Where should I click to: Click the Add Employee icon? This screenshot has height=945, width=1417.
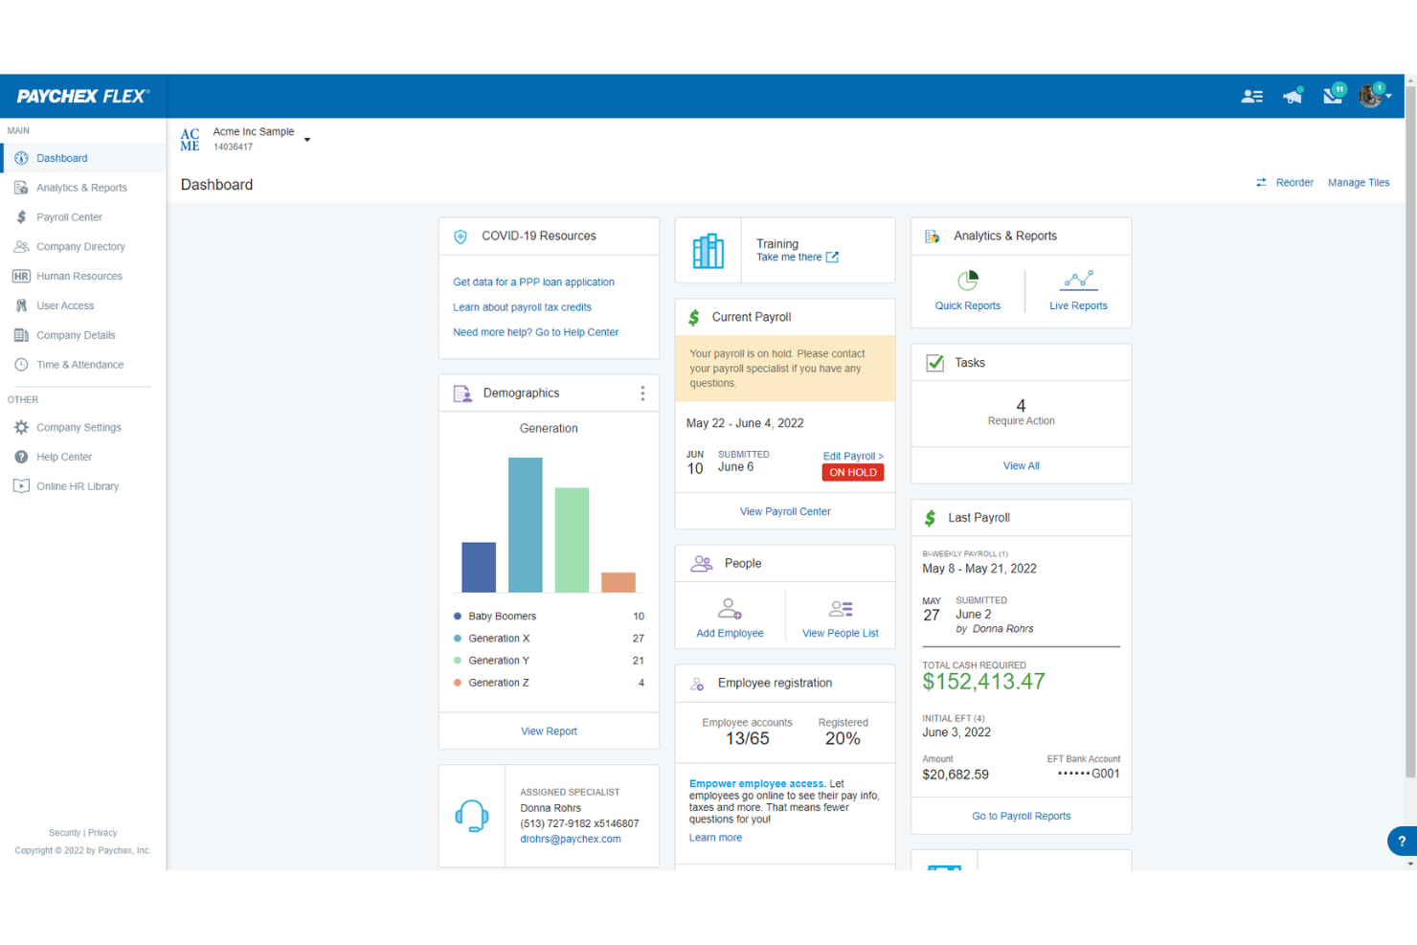coord(730,616)
